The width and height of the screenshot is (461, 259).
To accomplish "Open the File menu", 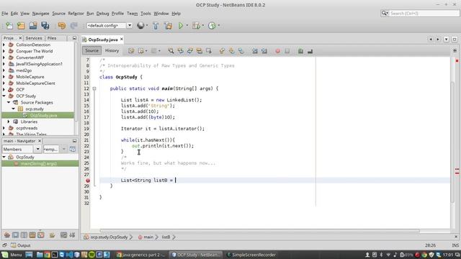I will pos(5,14).
